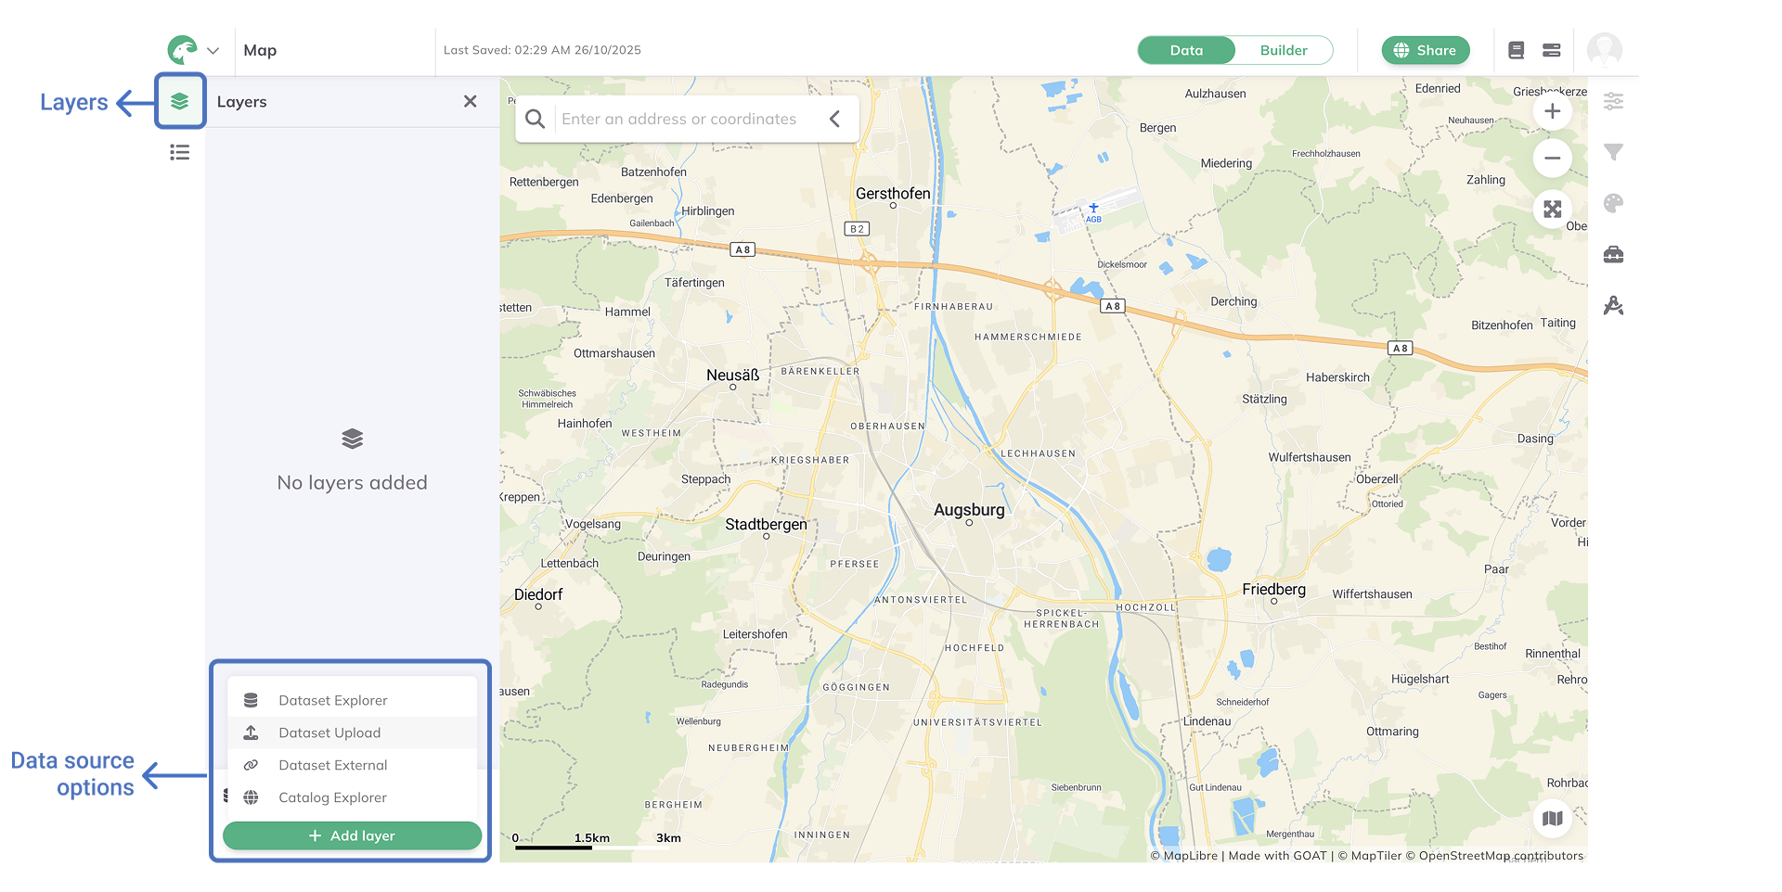Open the scenario drafting compass icon
The image size is (1782, 892).
(x=1613, y=305)
